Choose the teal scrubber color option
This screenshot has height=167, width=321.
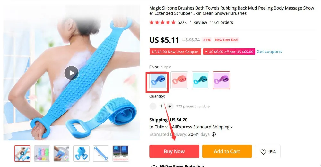[200, 80]
